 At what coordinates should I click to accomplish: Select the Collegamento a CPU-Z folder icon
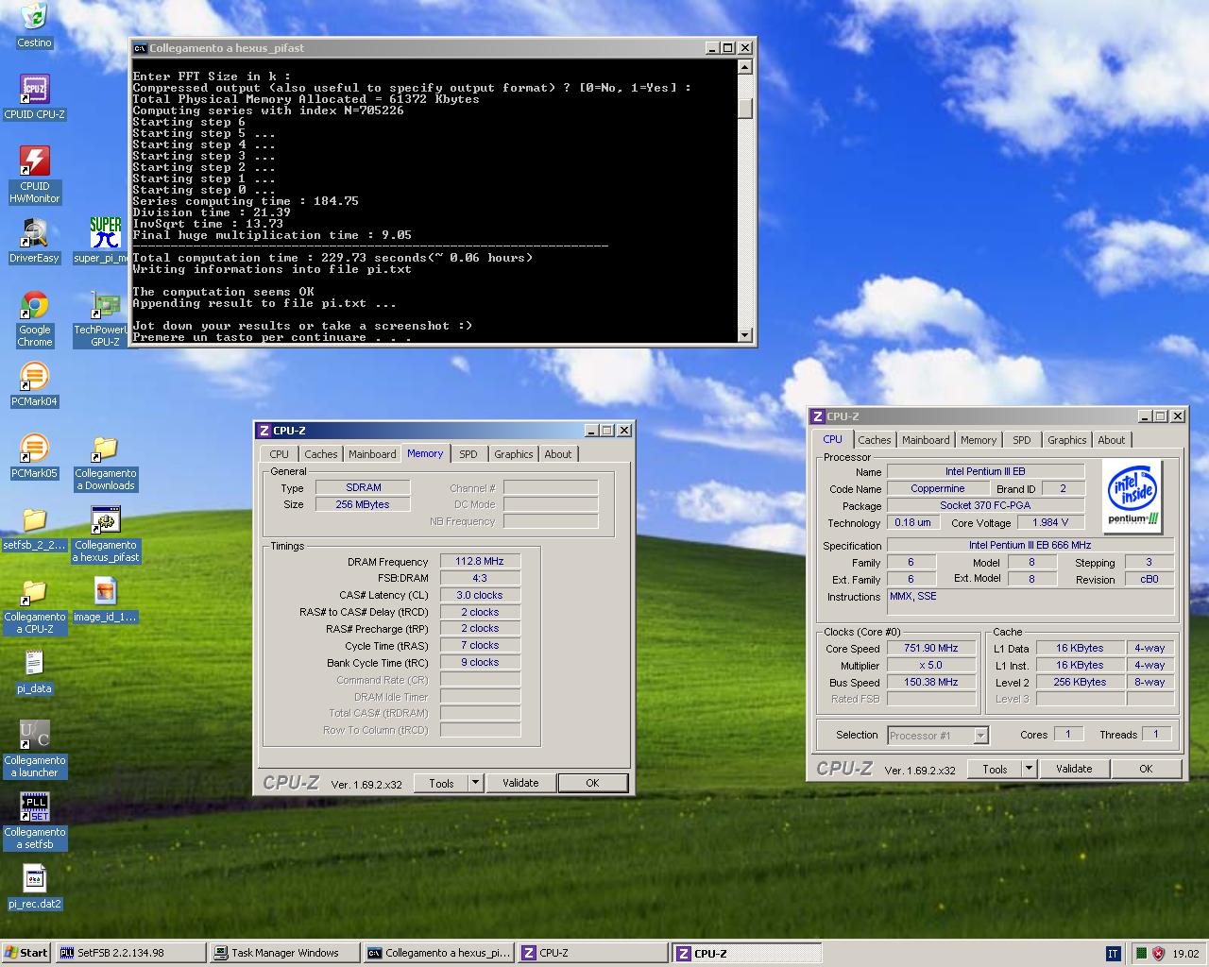(34, 606)
